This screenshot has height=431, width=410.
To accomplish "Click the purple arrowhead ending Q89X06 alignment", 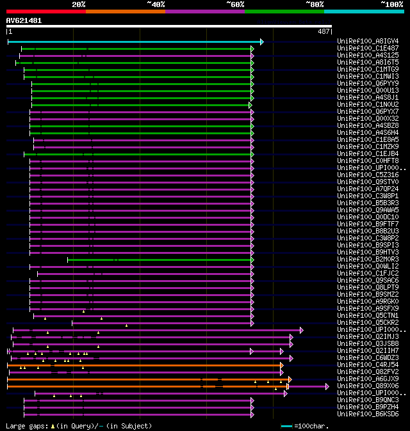I will (327, 386).
